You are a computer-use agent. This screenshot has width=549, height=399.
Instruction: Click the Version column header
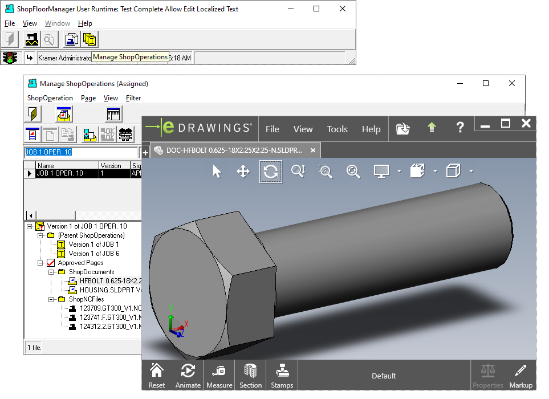pos(114,165)
